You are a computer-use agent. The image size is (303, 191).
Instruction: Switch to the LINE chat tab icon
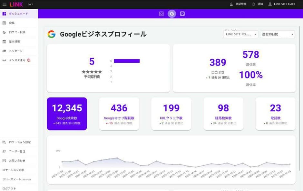(182, 14)
